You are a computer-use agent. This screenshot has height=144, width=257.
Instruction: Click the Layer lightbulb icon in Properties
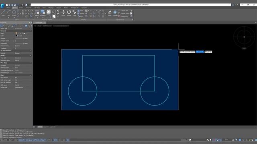click(16, 33)
